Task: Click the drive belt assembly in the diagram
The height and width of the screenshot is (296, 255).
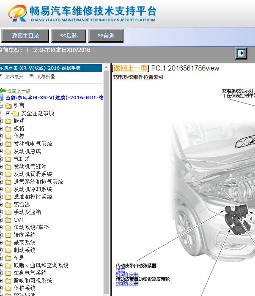Action: [x=238, y=219]
